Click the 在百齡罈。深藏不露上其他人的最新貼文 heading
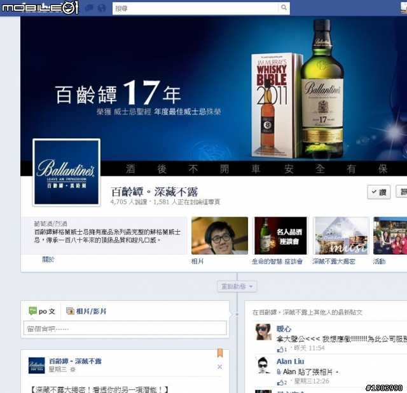This screenshot has width=407, height=393. click(307, 312)
